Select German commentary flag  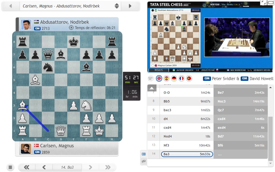174,78
